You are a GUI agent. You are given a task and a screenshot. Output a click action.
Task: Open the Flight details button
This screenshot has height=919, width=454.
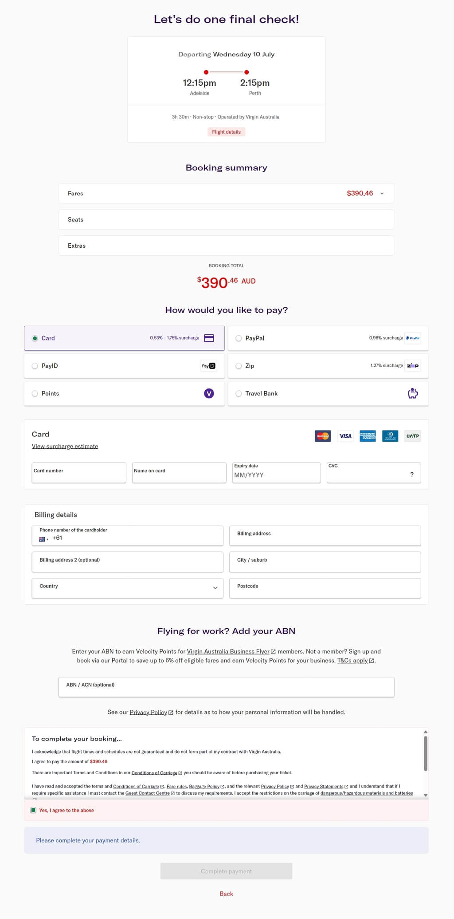(226, 132)
